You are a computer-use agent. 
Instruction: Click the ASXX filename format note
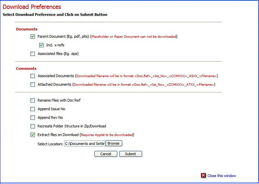click(146, 76)
